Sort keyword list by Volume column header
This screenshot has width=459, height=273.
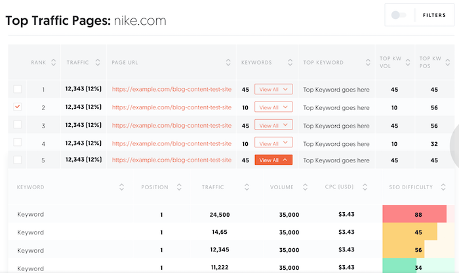click(281, 187)
